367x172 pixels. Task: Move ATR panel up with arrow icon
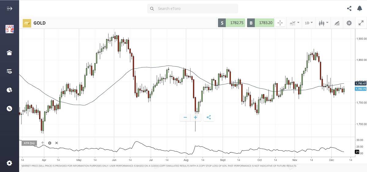click(x=43, y=143)
